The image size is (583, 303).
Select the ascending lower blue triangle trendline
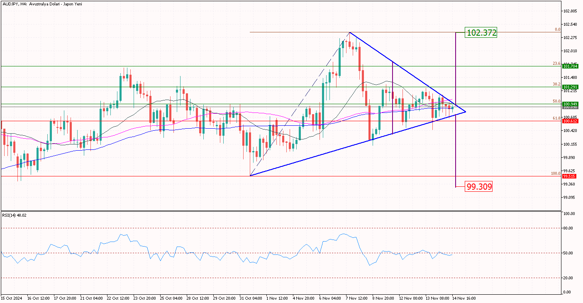click(x=358, y=144)
